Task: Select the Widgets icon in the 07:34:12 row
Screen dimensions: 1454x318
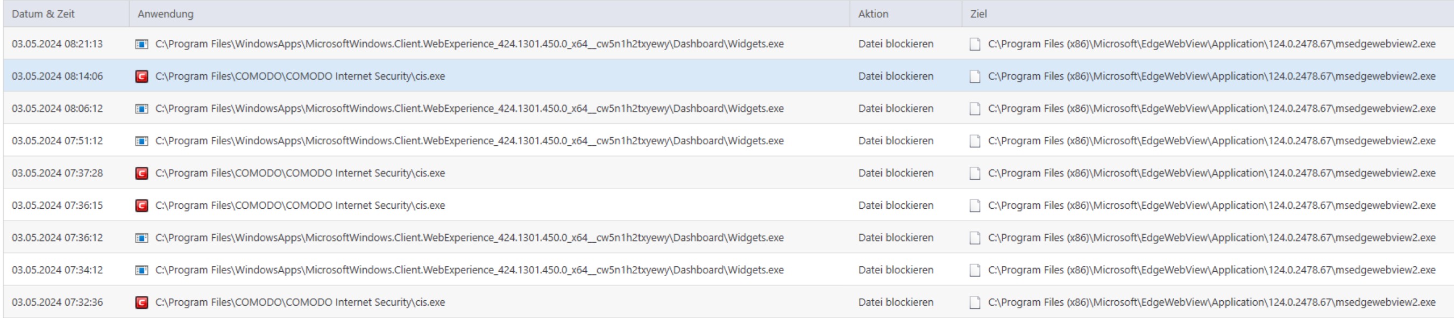Action: 141,271
